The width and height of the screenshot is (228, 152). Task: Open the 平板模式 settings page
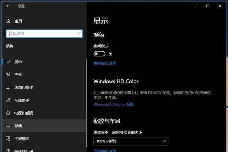(x=44, y=138)
